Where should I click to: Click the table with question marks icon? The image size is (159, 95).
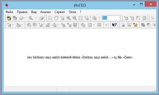pyautogui.click(x=99, y=25)
